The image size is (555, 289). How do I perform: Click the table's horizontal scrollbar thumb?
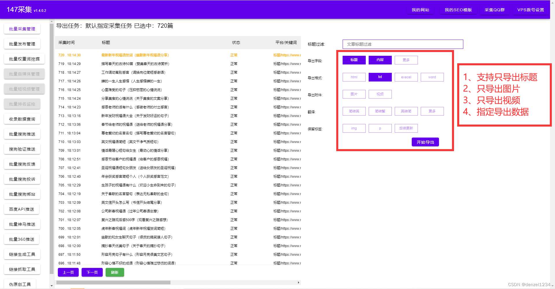tap(113, 282)
